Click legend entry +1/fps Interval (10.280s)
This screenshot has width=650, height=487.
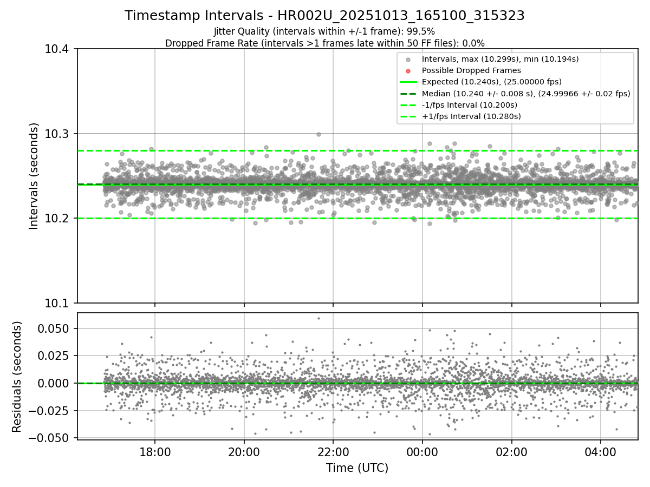point(471,116)
